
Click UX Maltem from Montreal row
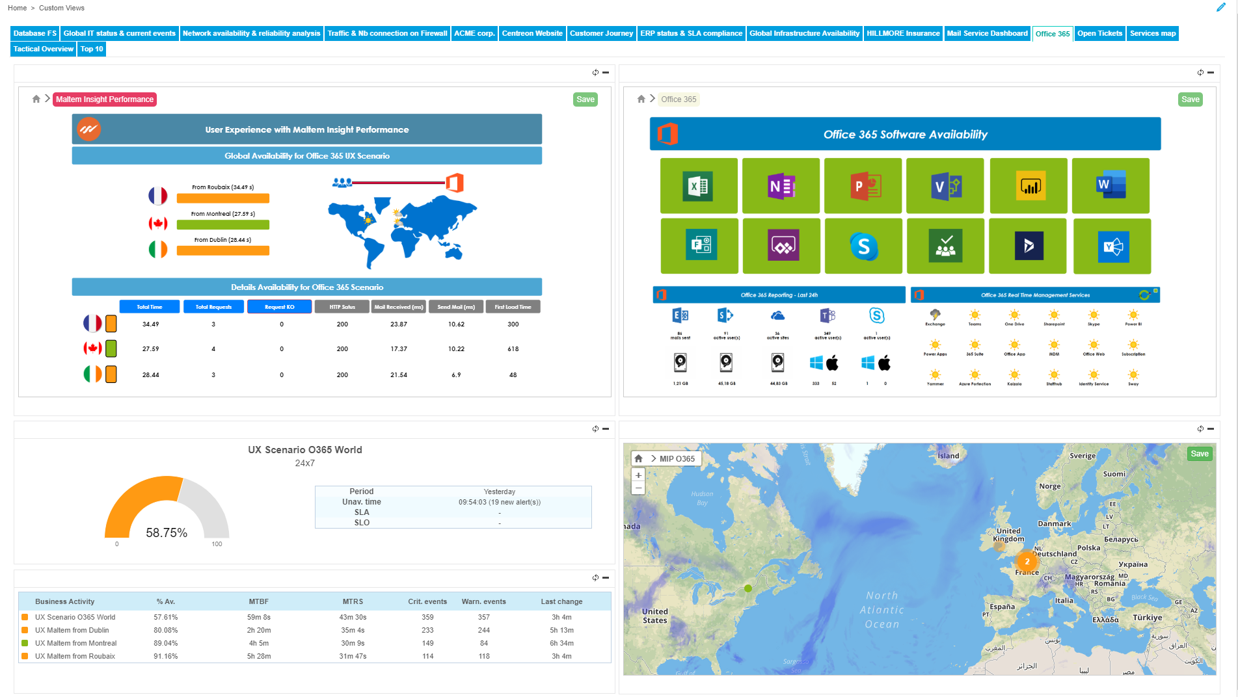click(315, 643)
